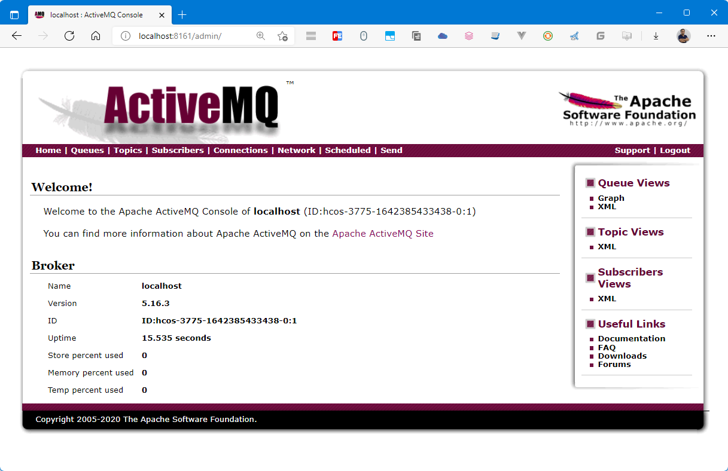
Task: Open the Network page
Action: click(x=296, y=151)
